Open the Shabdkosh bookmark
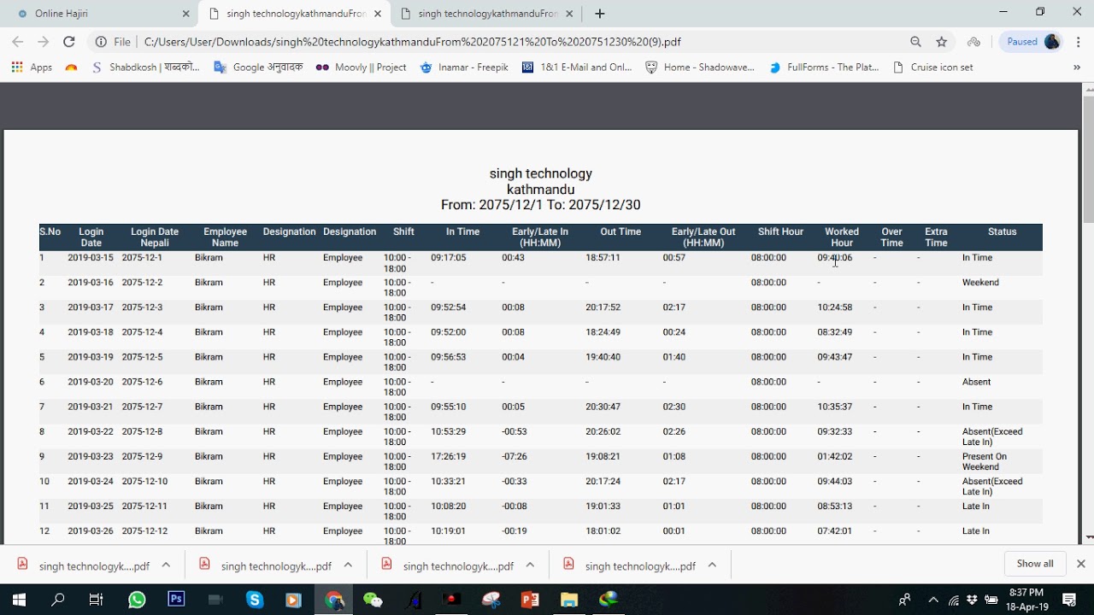Viewport: 1094px width, 615px height. (x=145, y=67)
